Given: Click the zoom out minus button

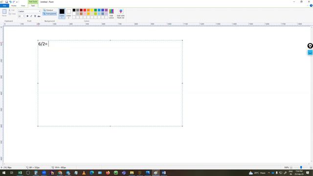Looking at the screenshot, I should 291,167.
